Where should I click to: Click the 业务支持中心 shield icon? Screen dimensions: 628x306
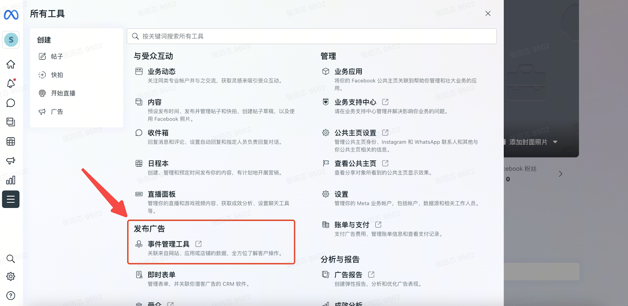[x=326, y=102]
